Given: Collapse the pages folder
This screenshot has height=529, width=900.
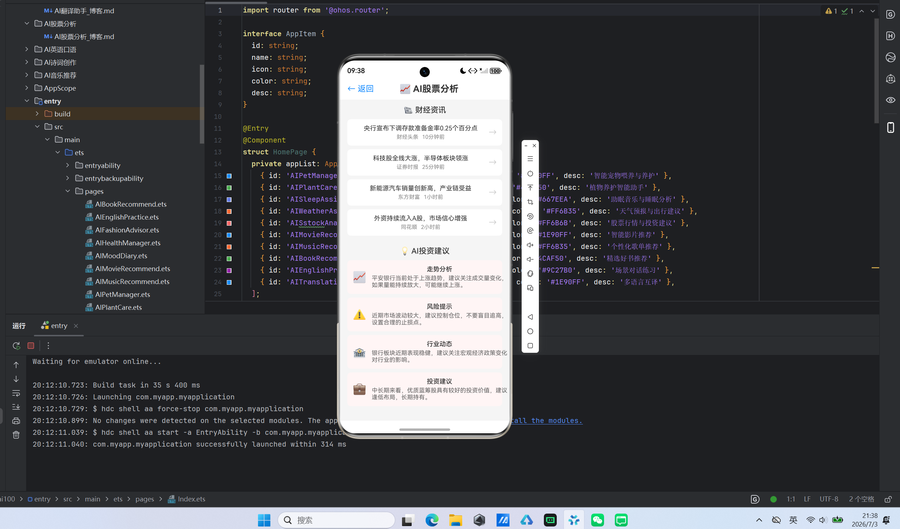Looking at the screenshot, I should pyautogui.click(x=68, y=191).
